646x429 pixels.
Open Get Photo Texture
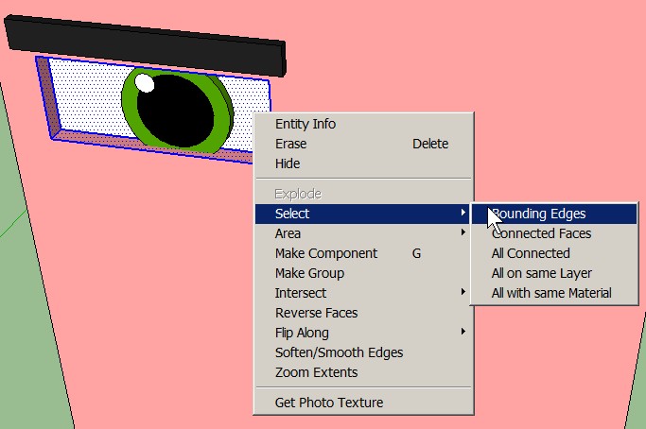[x=328, y=403]
